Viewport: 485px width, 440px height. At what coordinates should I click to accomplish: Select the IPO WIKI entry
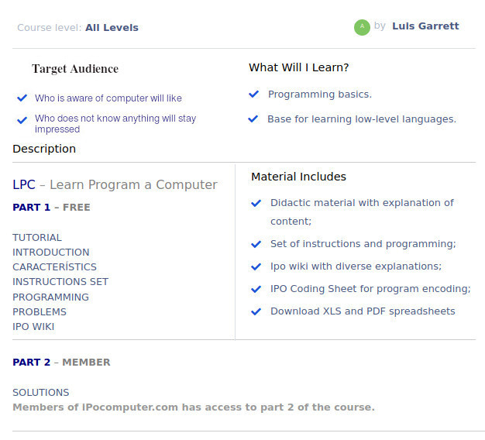(33, 327)
